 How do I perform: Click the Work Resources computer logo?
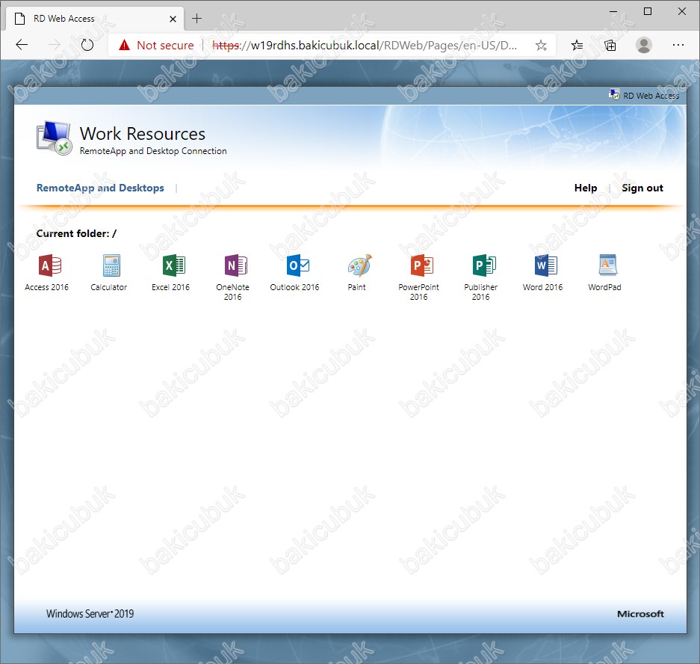(54, 138)
